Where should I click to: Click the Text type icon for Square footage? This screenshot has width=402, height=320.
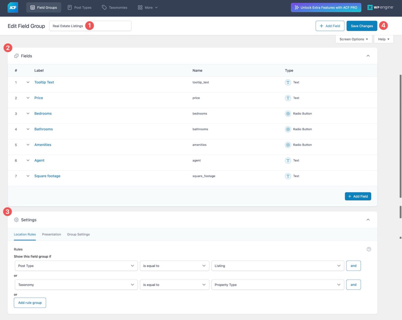[x=288, y=176]
